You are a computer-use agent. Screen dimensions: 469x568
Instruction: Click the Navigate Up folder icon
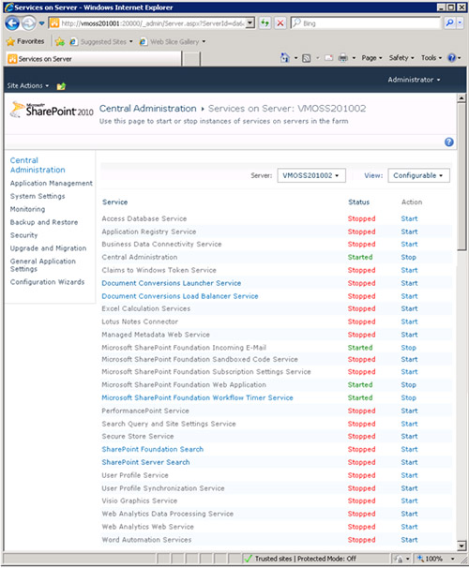(61, 86)
